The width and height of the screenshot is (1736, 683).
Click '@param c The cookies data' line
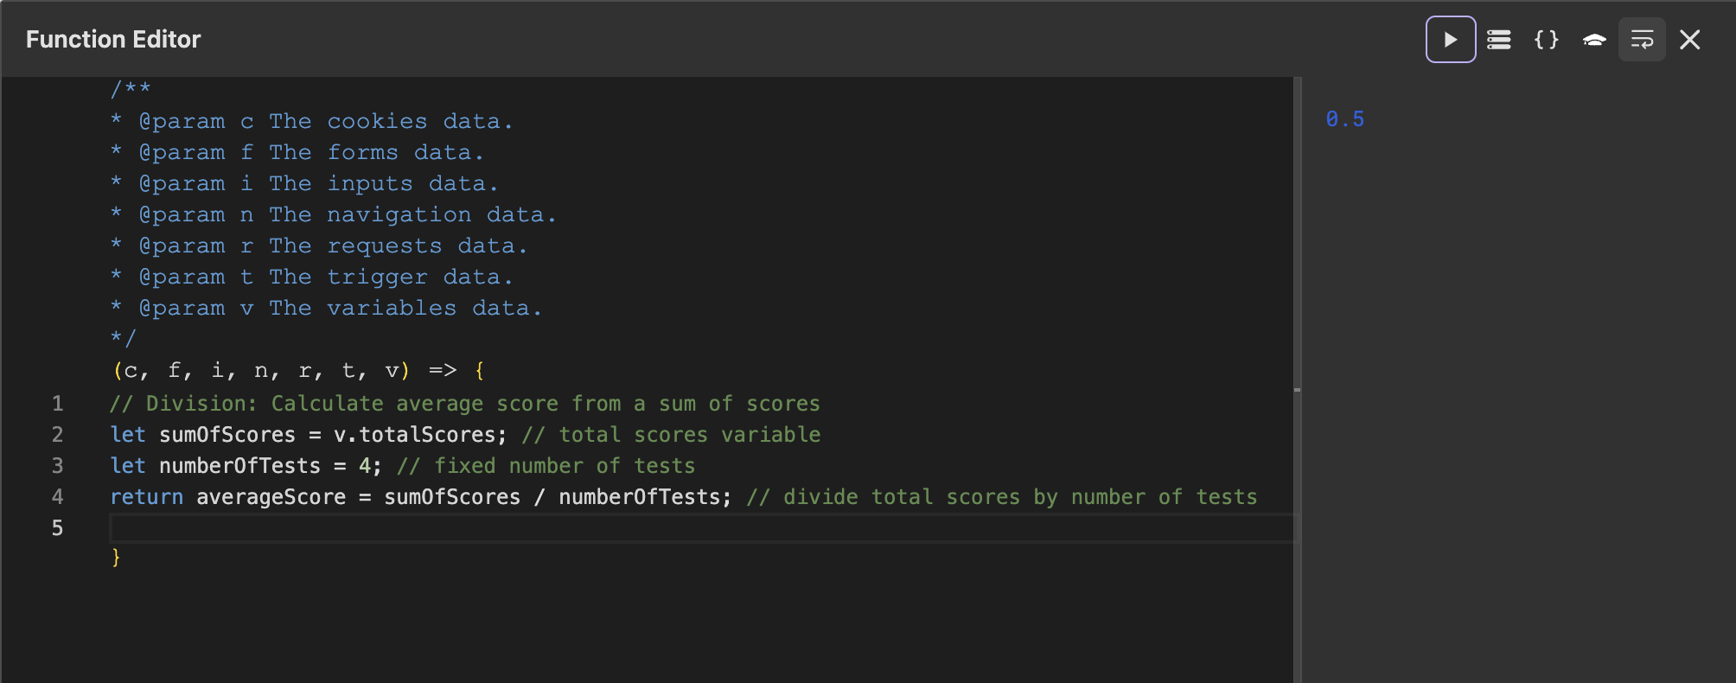click(312, 122)
